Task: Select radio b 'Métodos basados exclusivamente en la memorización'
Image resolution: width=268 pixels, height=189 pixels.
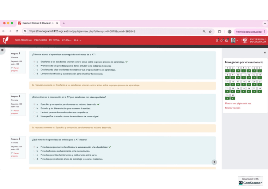Action: (34, 151)
